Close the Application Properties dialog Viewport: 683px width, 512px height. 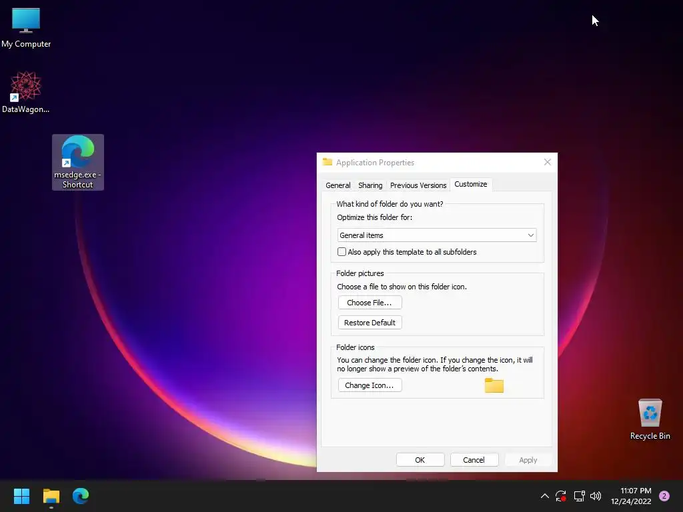point(548,162)
